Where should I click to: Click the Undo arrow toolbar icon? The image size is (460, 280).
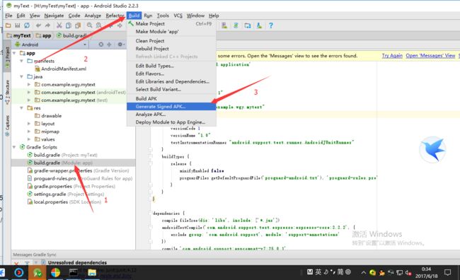tap(38, 25)
